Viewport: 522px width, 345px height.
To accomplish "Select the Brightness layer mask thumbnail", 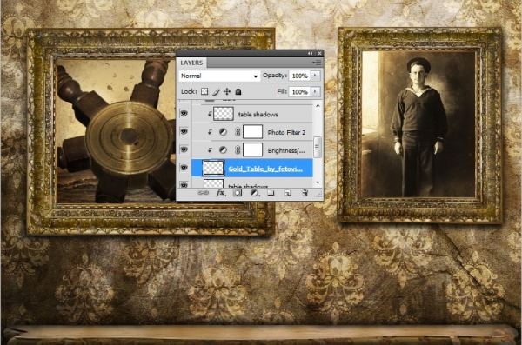I will tap(252, 149).
